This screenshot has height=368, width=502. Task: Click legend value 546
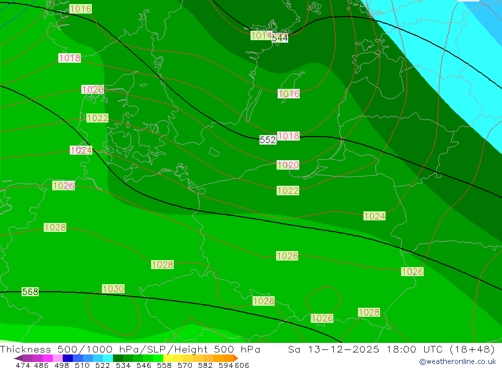(x=144, y=365)
